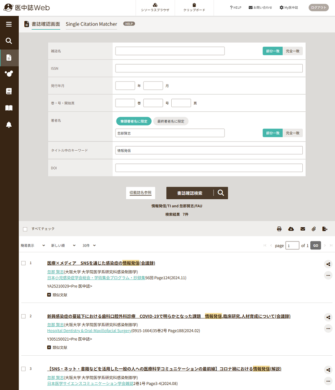Switch to the Single Citation Matcher tab
335x390 pixels.
(91, 24)
